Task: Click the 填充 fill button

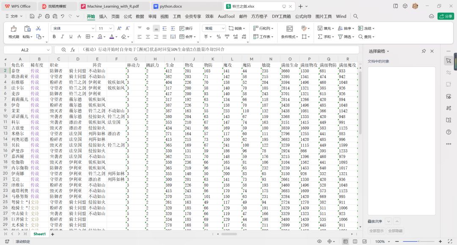Action: tap(325, 28)
